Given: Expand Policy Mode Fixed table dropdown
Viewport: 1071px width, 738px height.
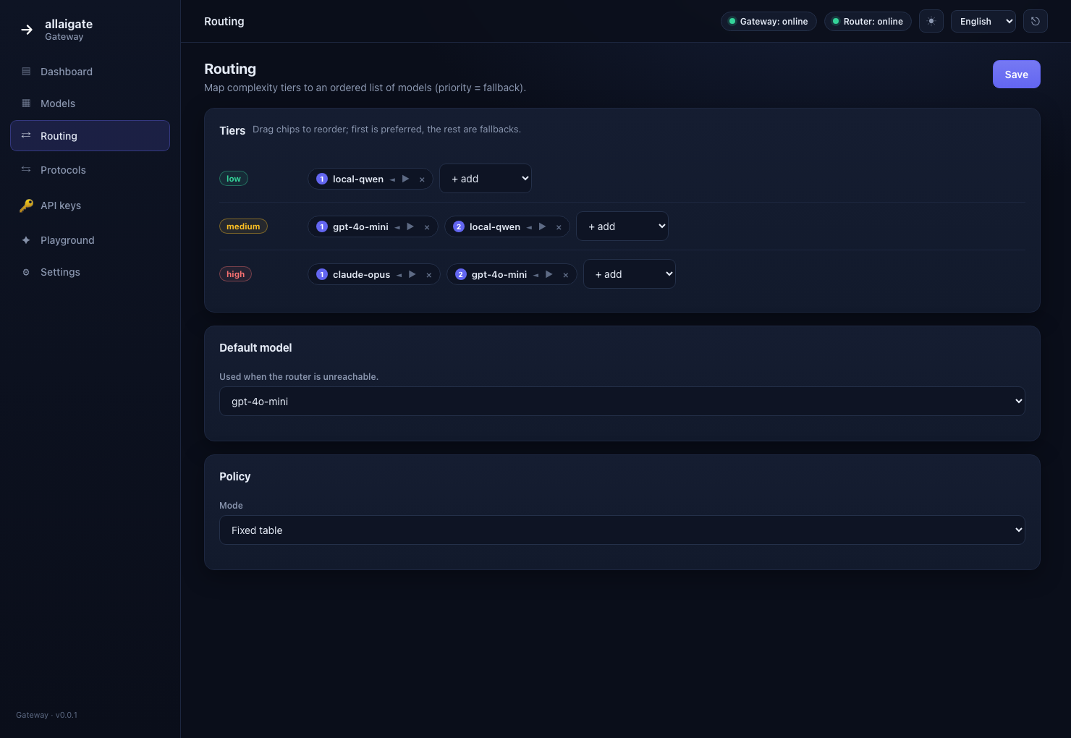Looking at the screenshot, I should pos(622,530).
